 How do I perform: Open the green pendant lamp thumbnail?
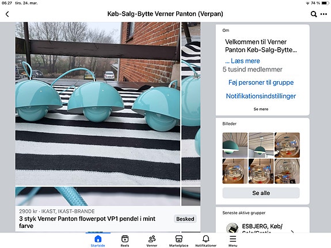click(x=235, y=145)
